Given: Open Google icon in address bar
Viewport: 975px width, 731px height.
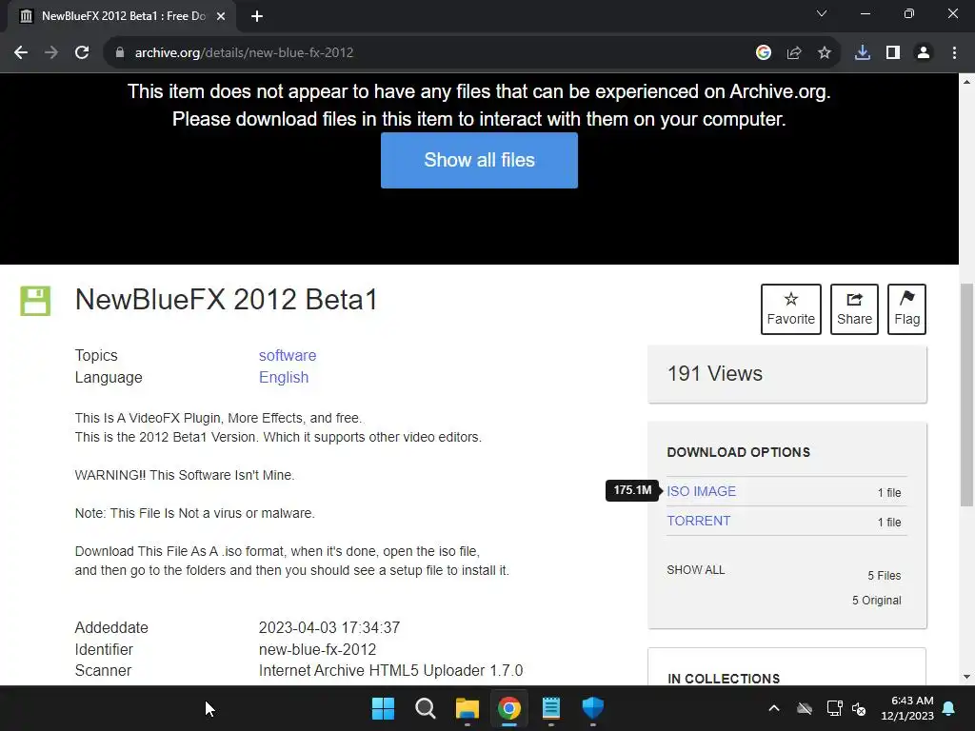Looking at the screenshot, I should point(764,53).
